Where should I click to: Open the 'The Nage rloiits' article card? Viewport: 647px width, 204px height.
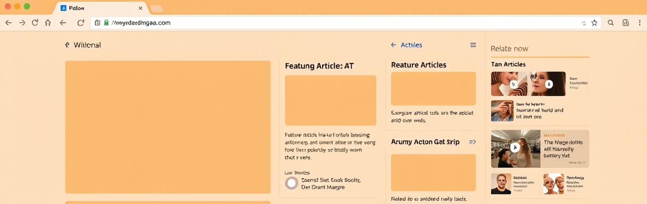(x=540, y=149)
